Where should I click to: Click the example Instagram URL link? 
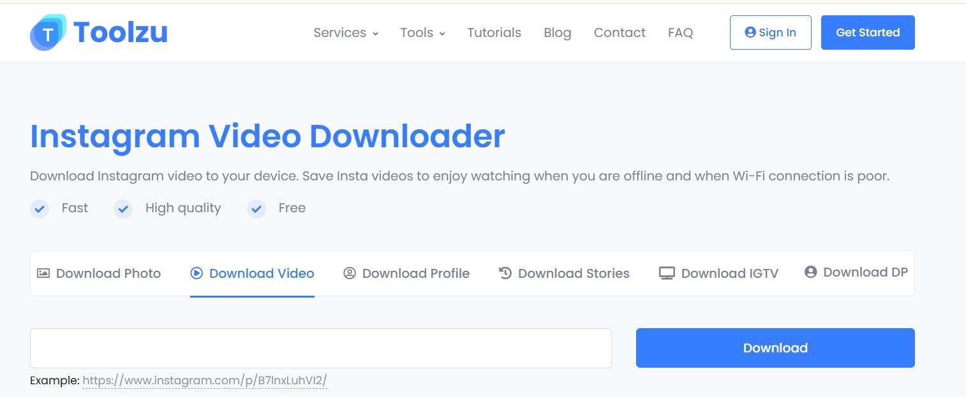205,380
